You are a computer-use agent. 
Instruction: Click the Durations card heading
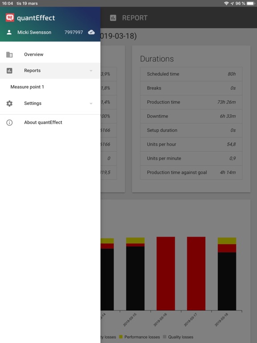pos(157,59)
